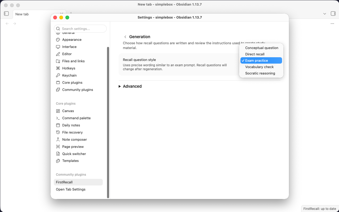
Task: Click the Core plugins icon
Action: [58, 83]
